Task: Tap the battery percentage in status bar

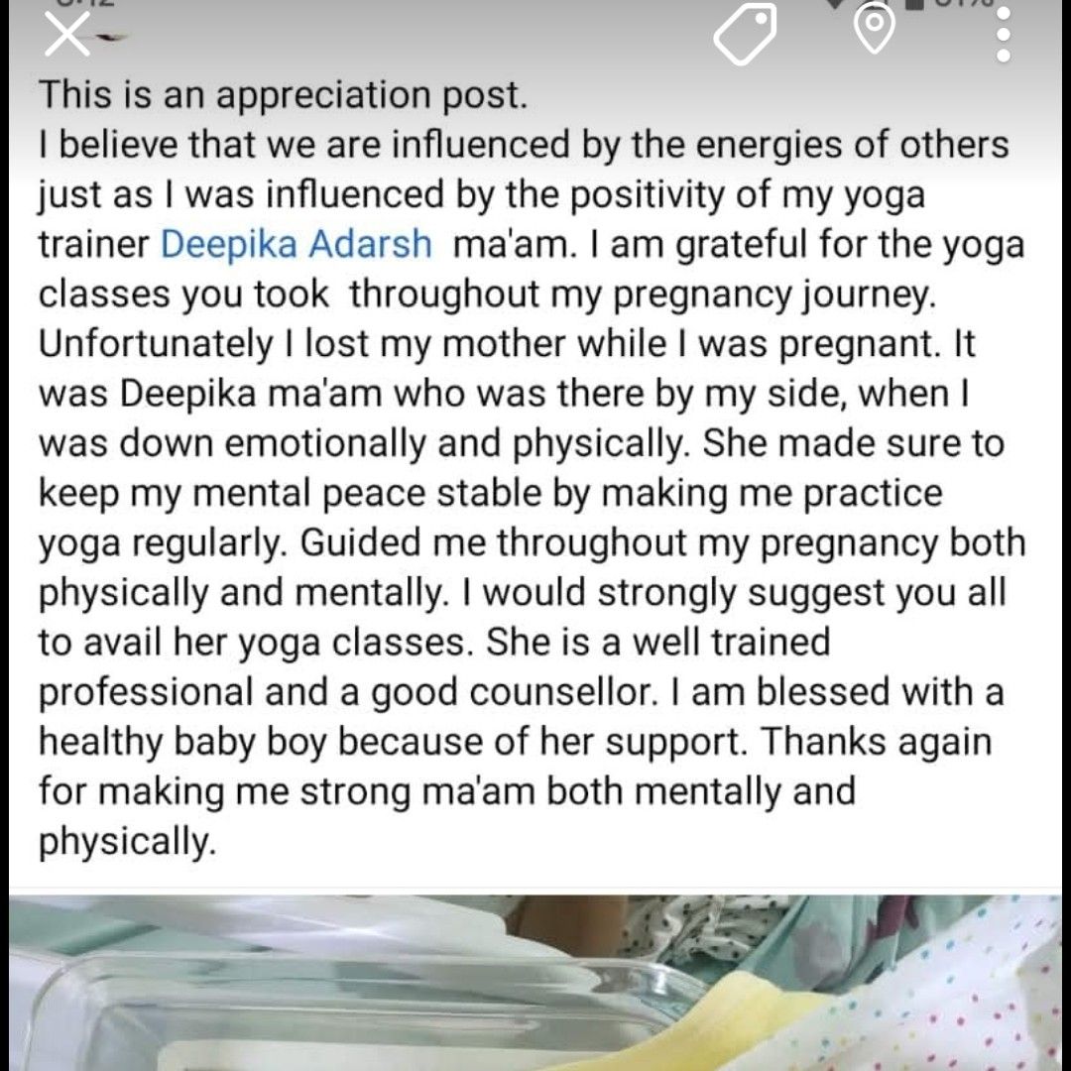Action: tap(955, 3)
